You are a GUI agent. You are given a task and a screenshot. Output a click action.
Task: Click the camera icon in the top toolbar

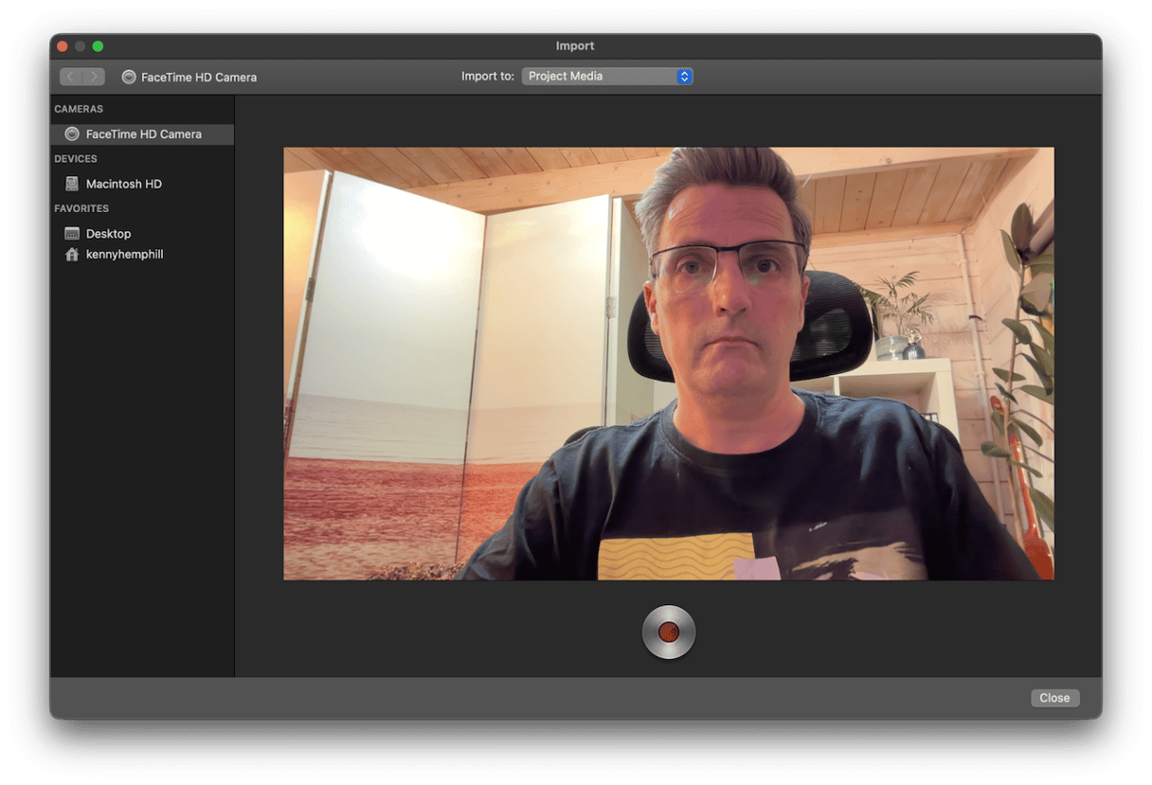(129, 77)
